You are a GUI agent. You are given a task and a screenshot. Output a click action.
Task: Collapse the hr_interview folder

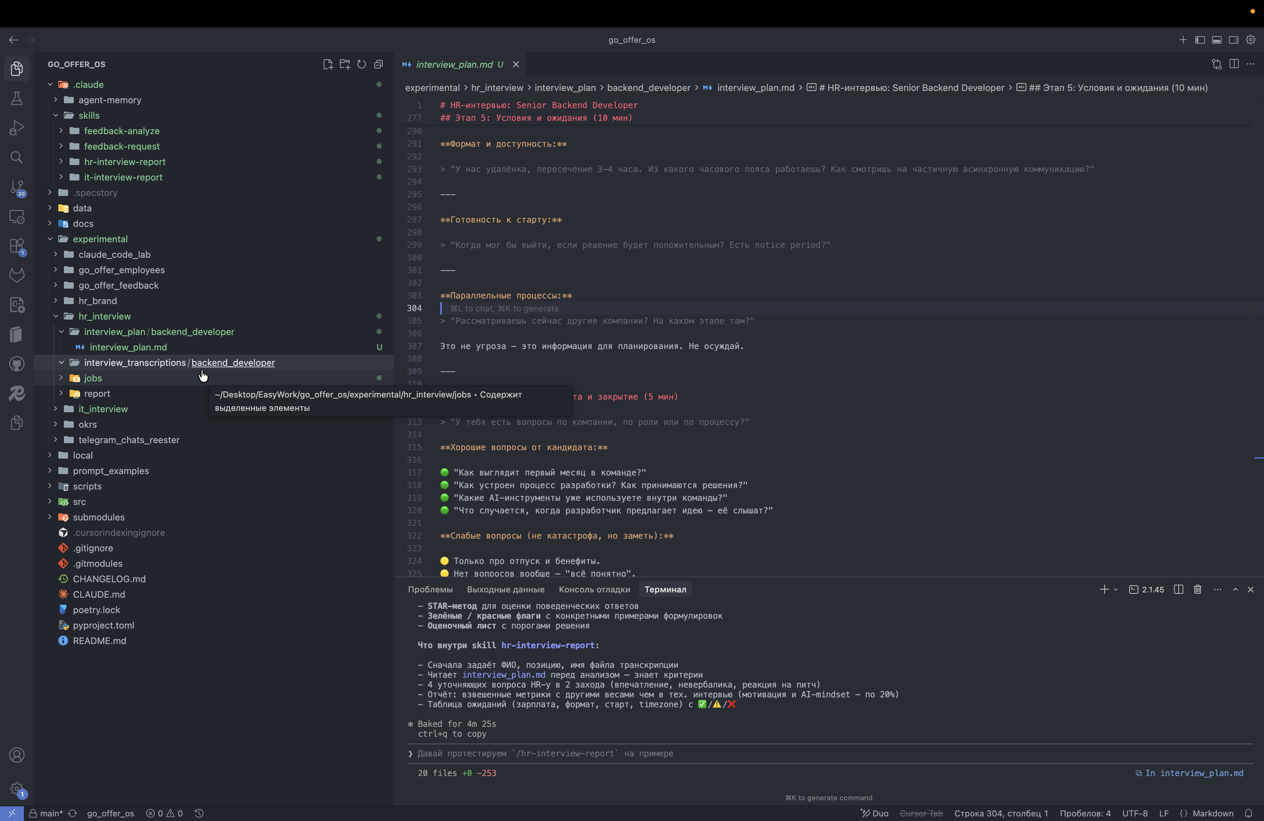point(104,316)
